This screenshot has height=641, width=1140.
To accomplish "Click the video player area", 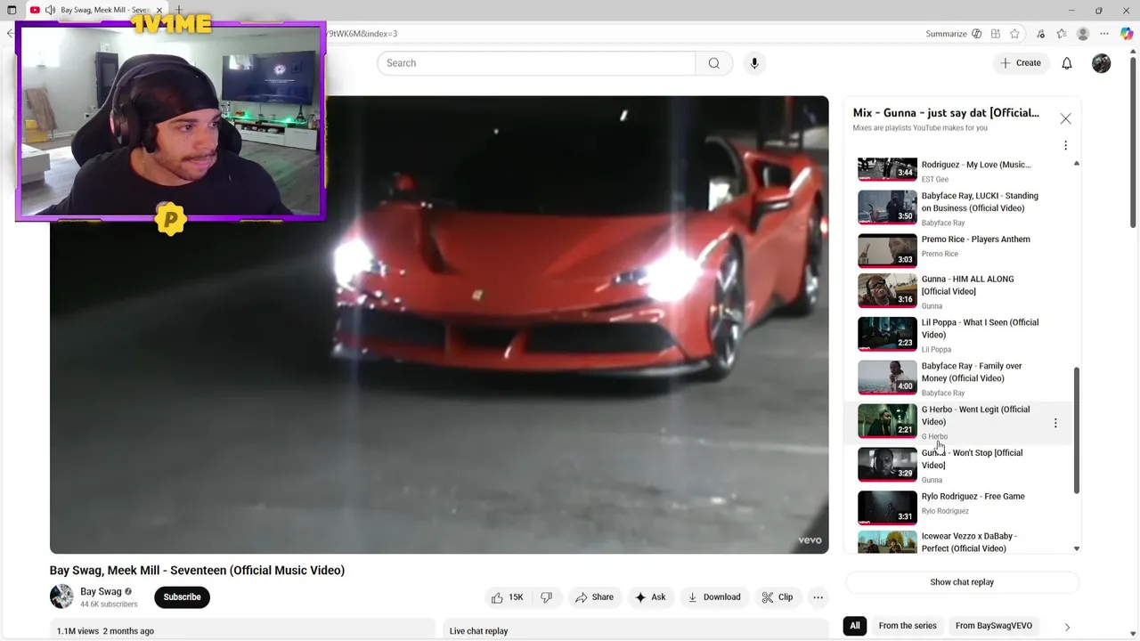I will (439, 325).
